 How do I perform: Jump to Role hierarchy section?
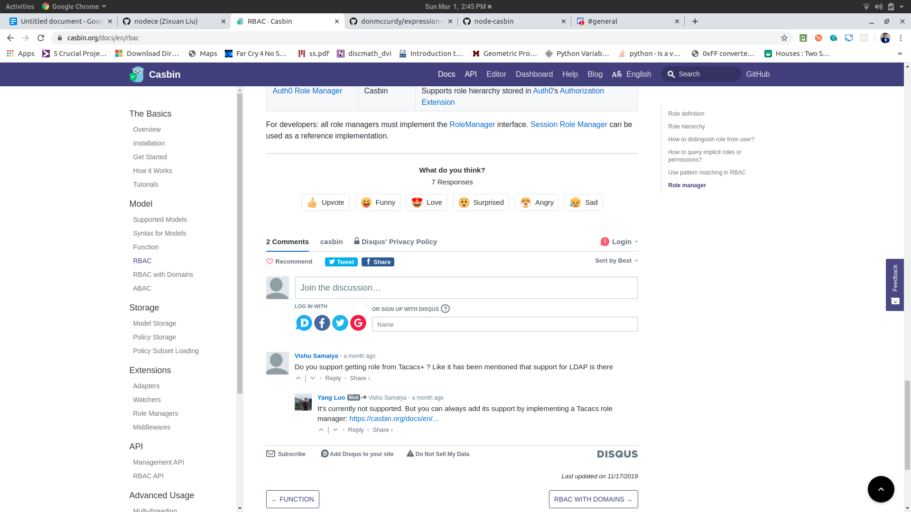[x=686, y=127]
